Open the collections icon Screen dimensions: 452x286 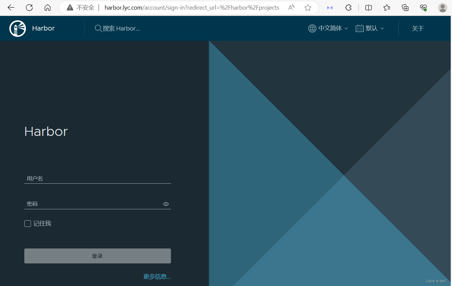tap(405, 8)
